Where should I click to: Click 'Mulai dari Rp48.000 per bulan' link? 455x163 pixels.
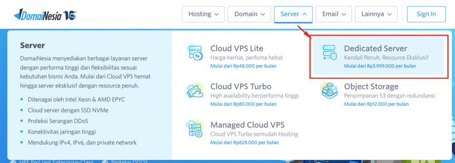pyautogui.click(x=243, y=66)
